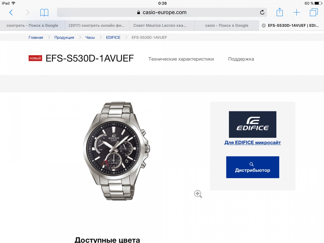Click the magnifier zoom icon under the watch
Viewport: 324px width, 243px height.
[x=198, y=194]
